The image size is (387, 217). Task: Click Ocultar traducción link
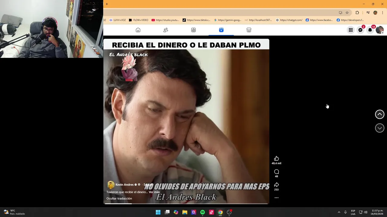click(x=119, y=198)
